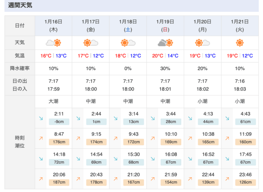The image size is (263, 192).
Task: Click the sunny-cloudy icon for 1月20日
Action: click(x=203, y=43)
